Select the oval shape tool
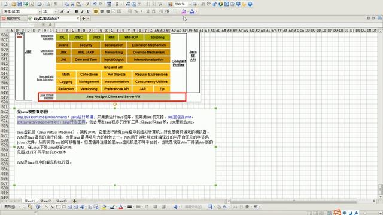 point(64,207)
